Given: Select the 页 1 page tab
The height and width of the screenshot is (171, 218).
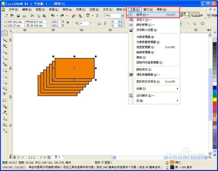Looking at the screenshot, I should (x=57, y=157).
